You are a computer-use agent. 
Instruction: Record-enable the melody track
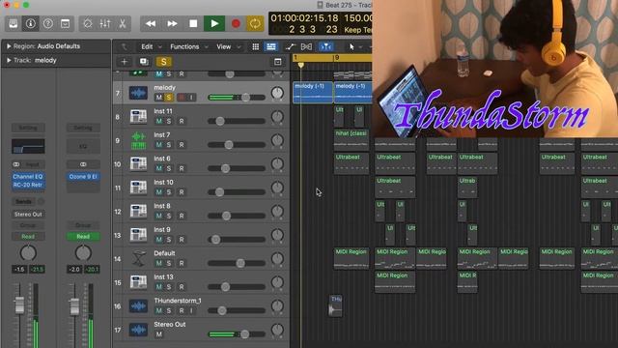point(182,98)
